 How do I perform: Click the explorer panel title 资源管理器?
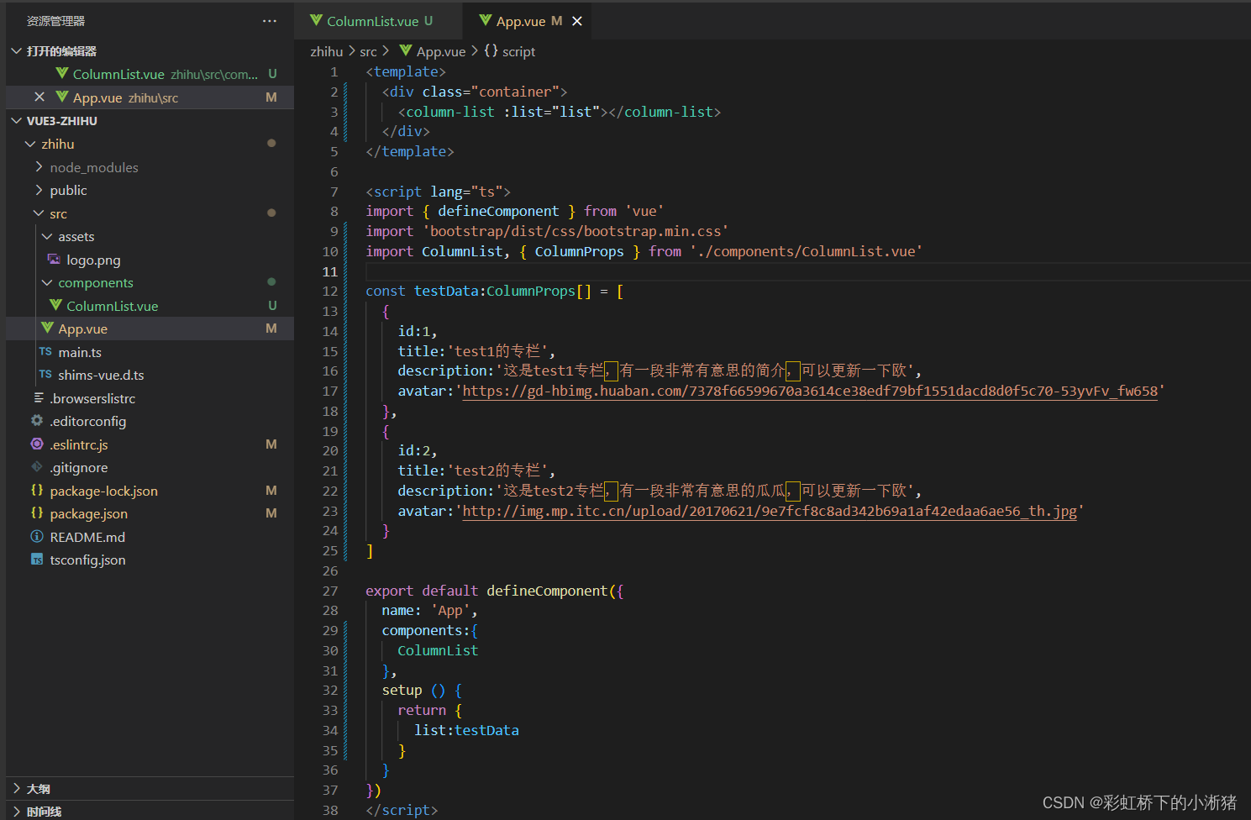55,21
